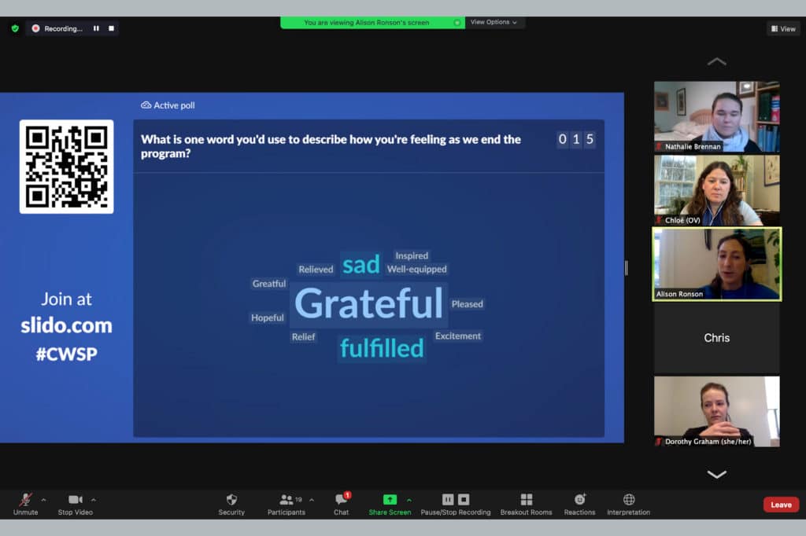806x536 pixels.
Task: Toggle Stop Video camera button
Action: (x=76, y=500)
